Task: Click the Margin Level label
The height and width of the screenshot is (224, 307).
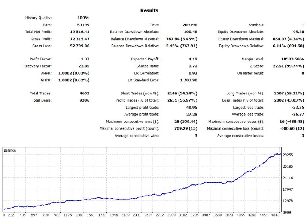Action: [253, 59]
